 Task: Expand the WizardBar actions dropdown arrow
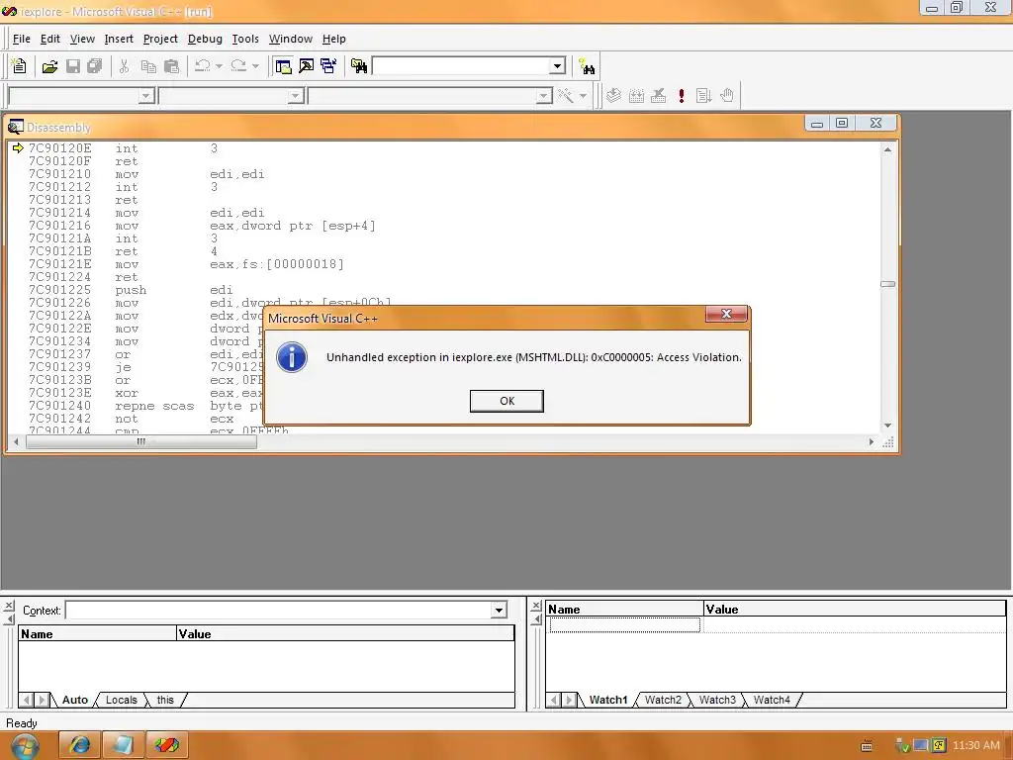pyautogui.click(x=583, y=96)
